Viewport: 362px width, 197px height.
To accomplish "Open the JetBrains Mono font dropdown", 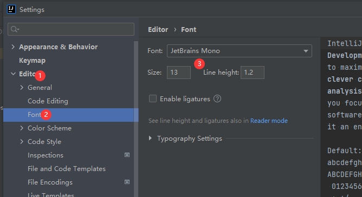I will coord(240,51).
